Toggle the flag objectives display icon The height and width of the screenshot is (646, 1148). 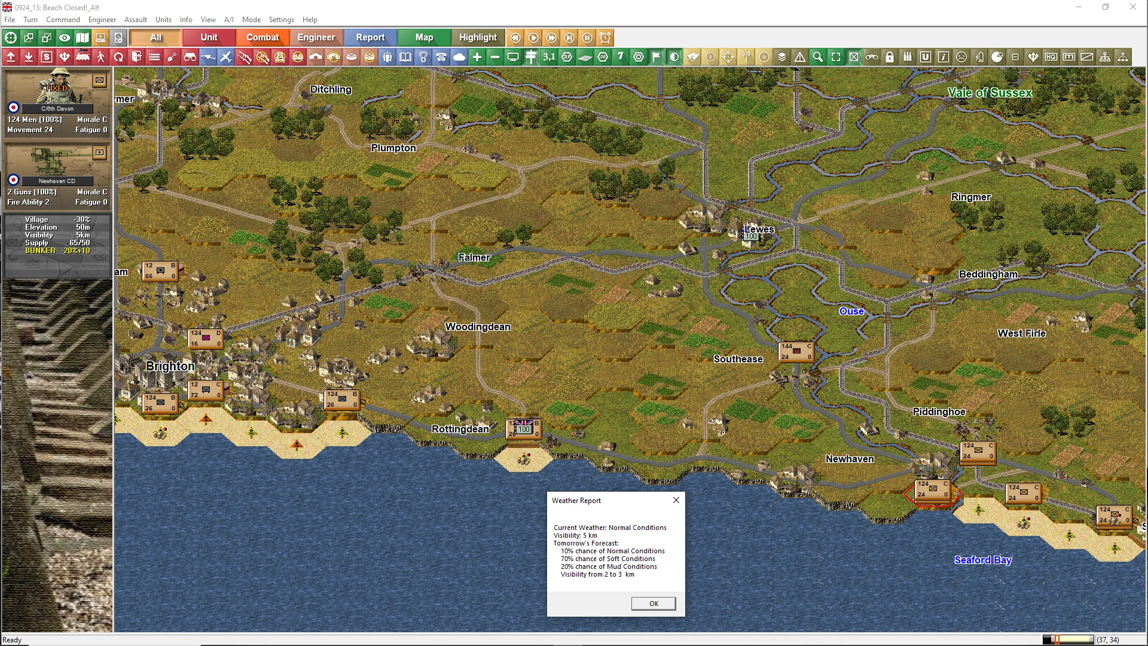657,57
